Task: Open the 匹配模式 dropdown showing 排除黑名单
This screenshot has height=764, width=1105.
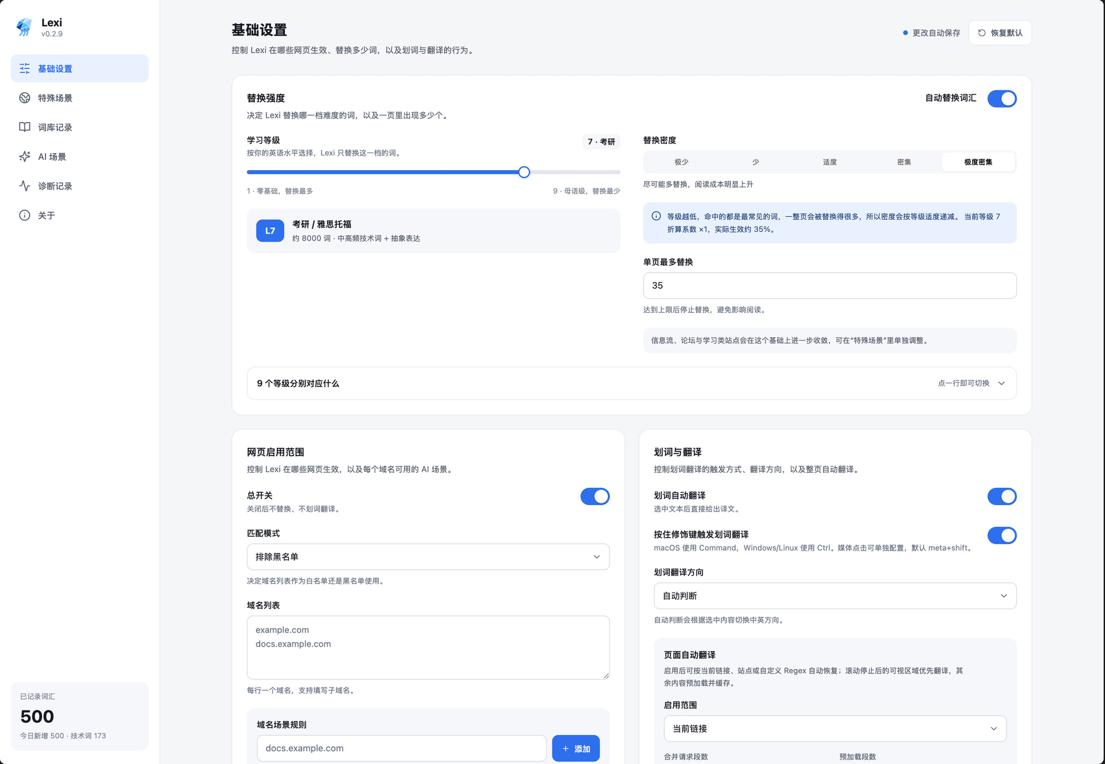Action: (428, 557)
